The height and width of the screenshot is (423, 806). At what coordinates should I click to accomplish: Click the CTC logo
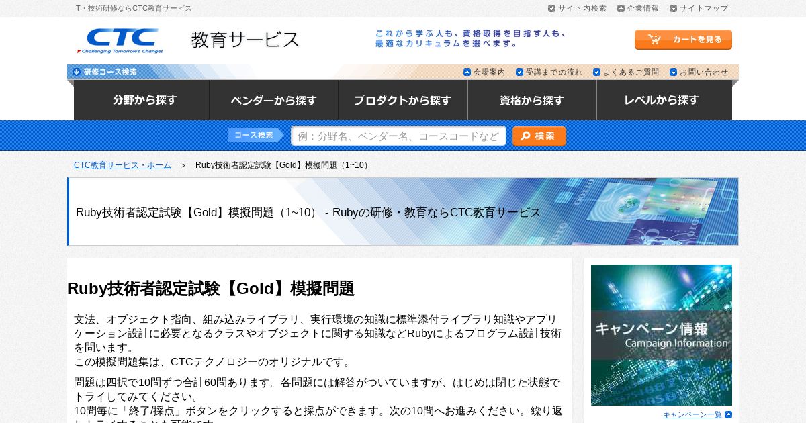120,40
